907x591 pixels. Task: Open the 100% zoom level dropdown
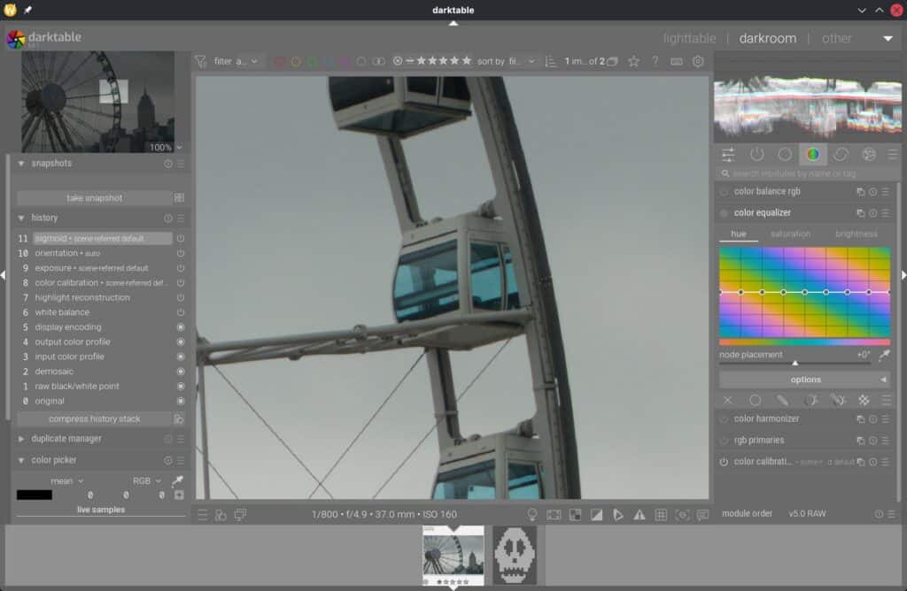pos(166,148)
